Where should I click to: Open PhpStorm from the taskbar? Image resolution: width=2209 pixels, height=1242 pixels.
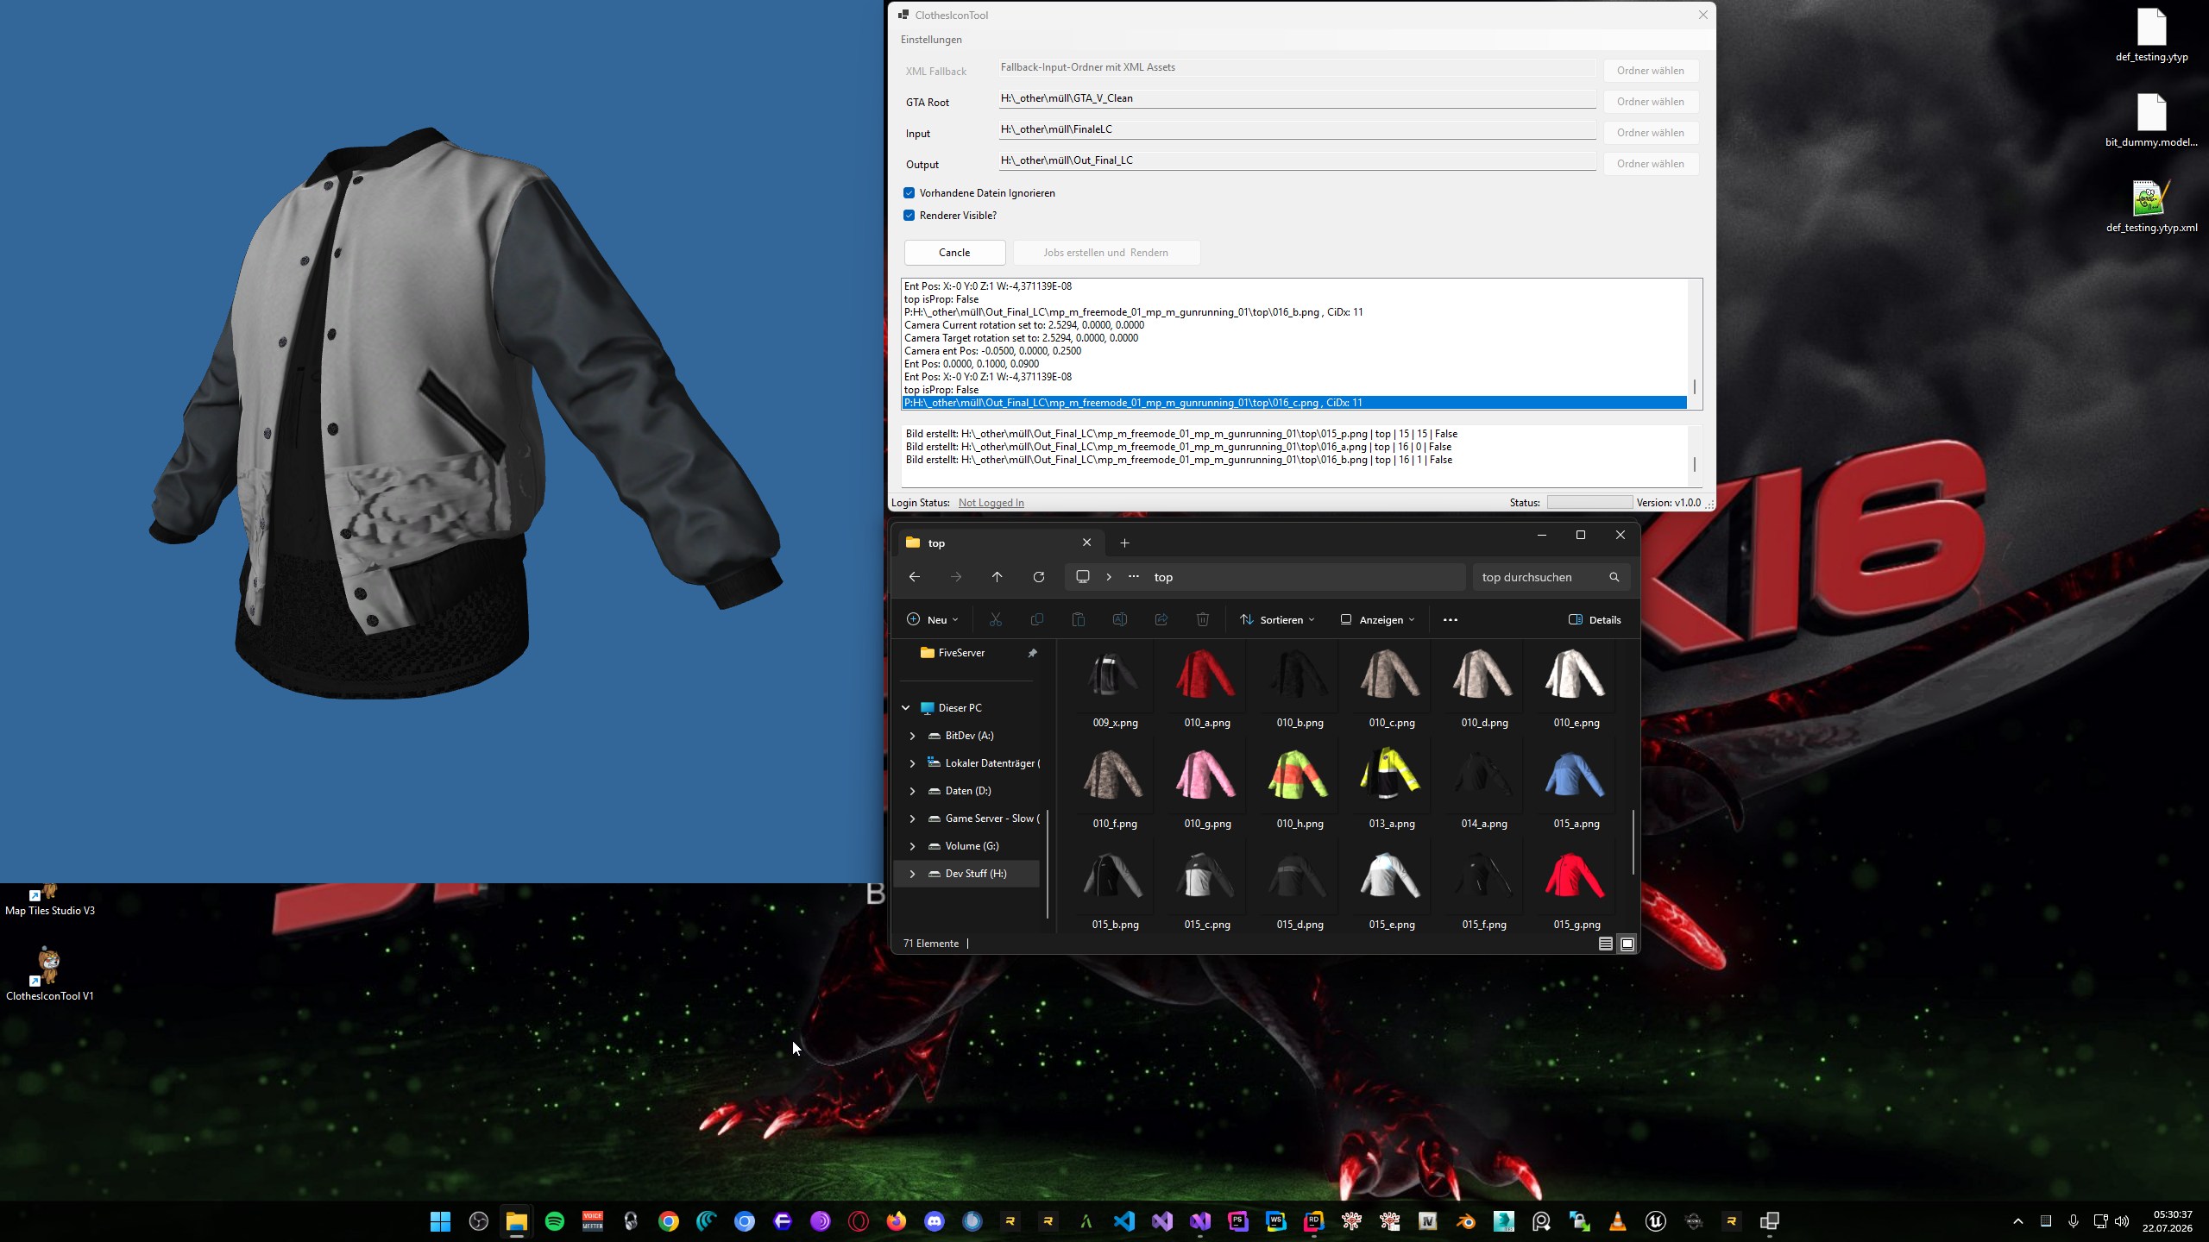point(1238,1220)
